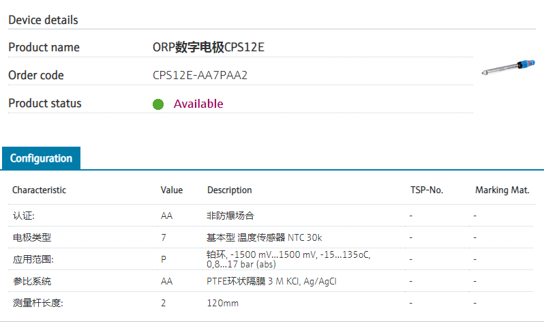The width and height of the screenshot is (544, 322).
Task: Click the Device details heading
Action: point(43,20)
